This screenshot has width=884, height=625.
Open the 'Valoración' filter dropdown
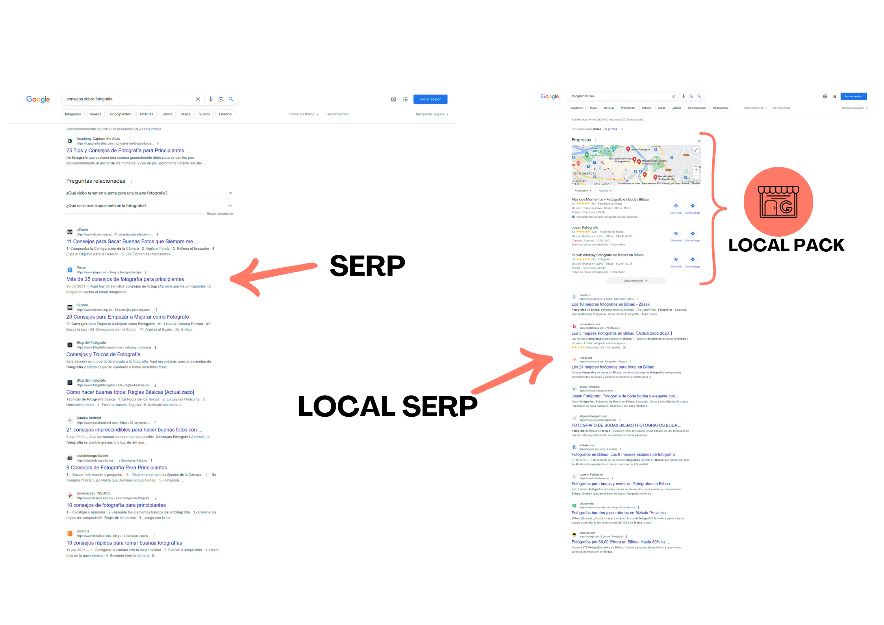pos(583,191)
